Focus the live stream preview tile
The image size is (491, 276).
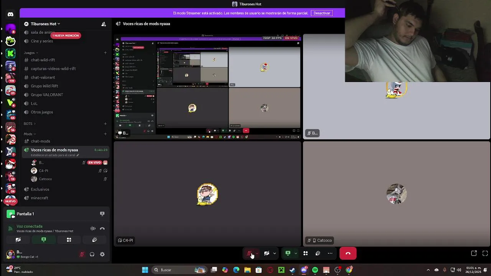[208, 87]
